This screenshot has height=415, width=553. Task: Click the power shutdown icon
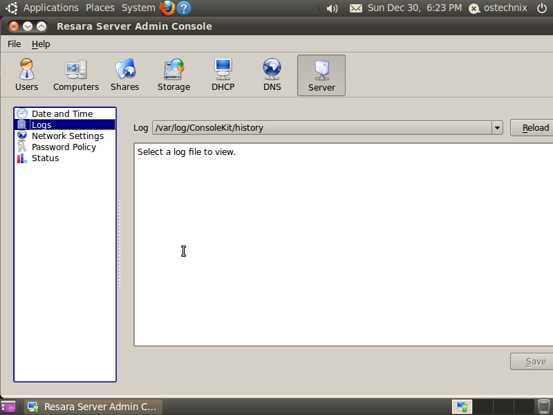[x=542, y=8]
